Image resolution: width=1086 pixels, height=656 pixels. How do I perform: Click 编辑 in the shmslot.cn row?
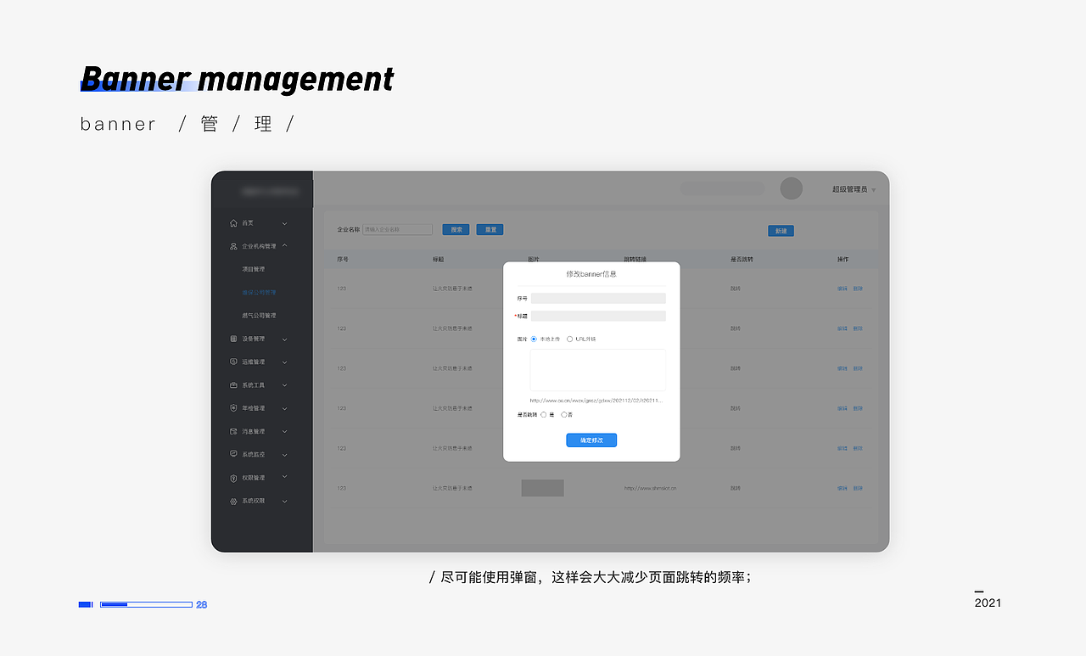[x=842, y=488]
